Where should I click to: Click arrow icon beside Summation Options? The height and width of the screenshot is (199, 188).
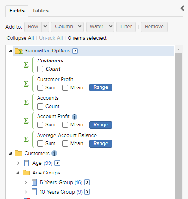tap(75, 51)
